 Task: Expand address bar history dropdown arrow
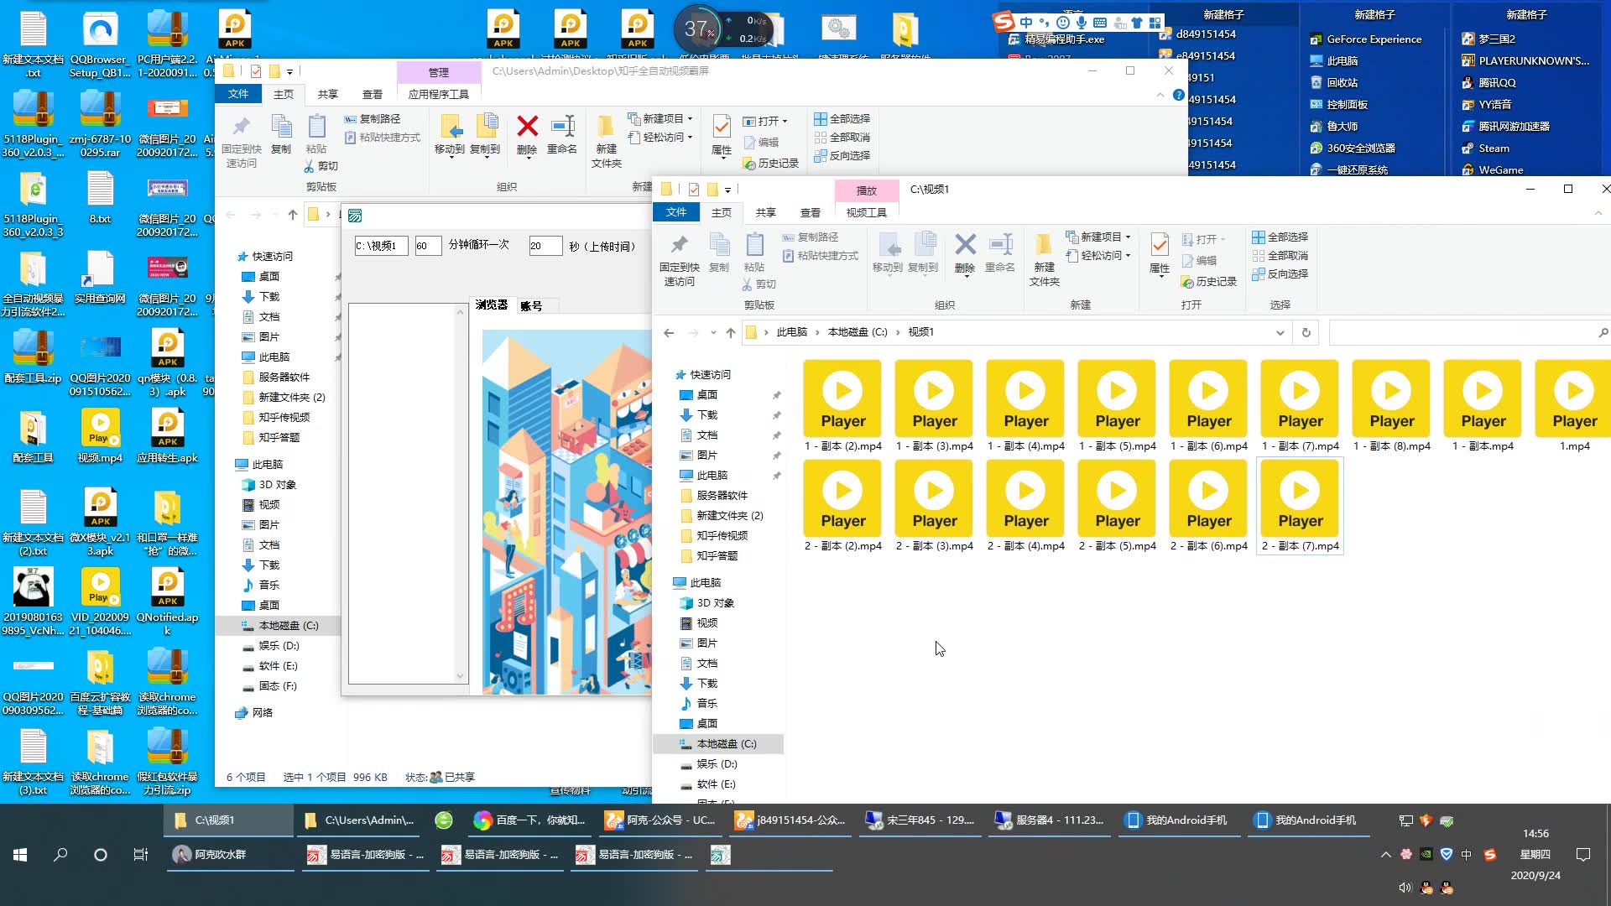point(1280,332)
